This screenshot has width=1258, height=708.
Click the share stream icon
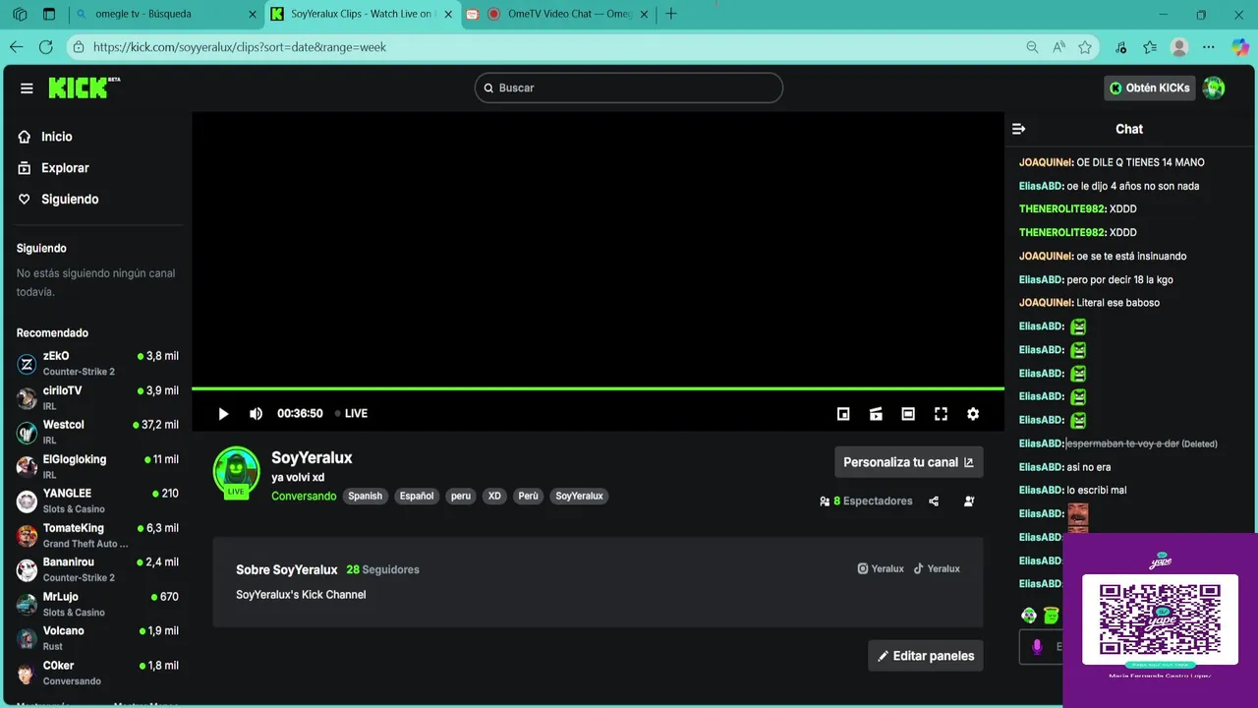pos(934,501)
